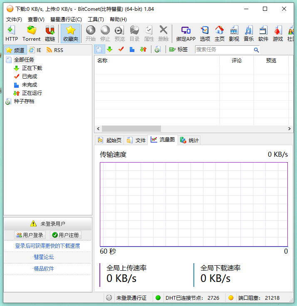
Task: Click the 停止 stop toolbar button
Action: 105,33
